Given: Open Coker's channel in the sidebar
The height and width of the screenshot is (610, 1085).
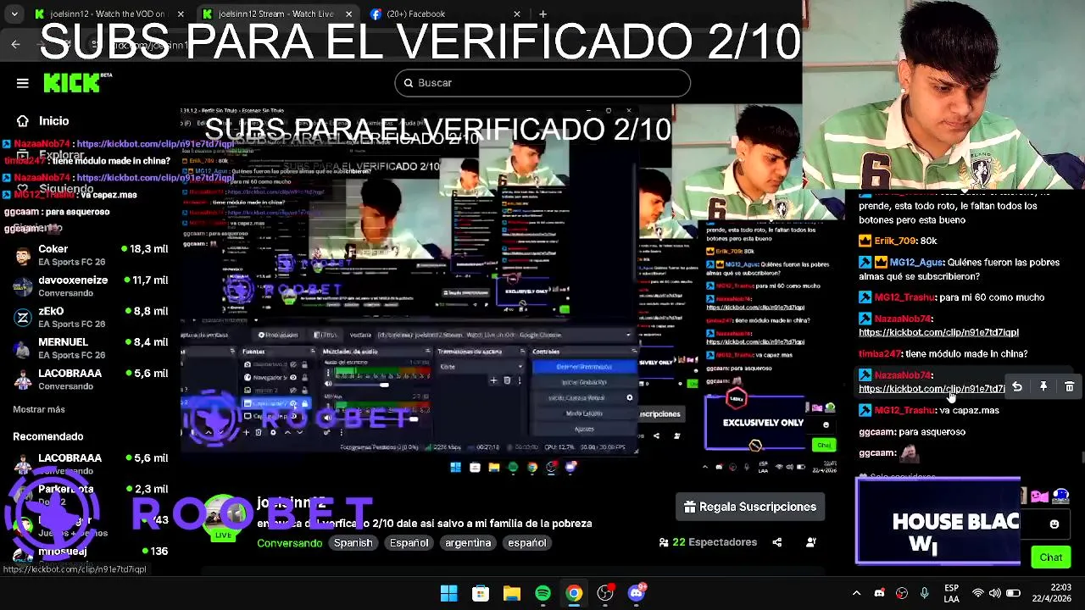Looking at the screenshot, I should click(x=90, y=255).
